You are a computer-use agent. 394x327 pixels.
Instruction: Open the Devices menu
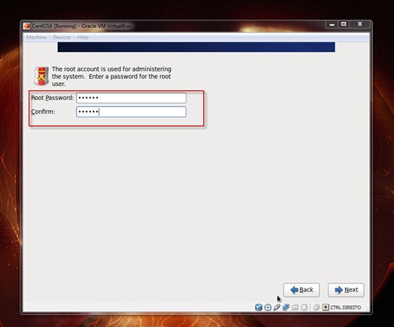pyautogui.click(x=62, y=37)
